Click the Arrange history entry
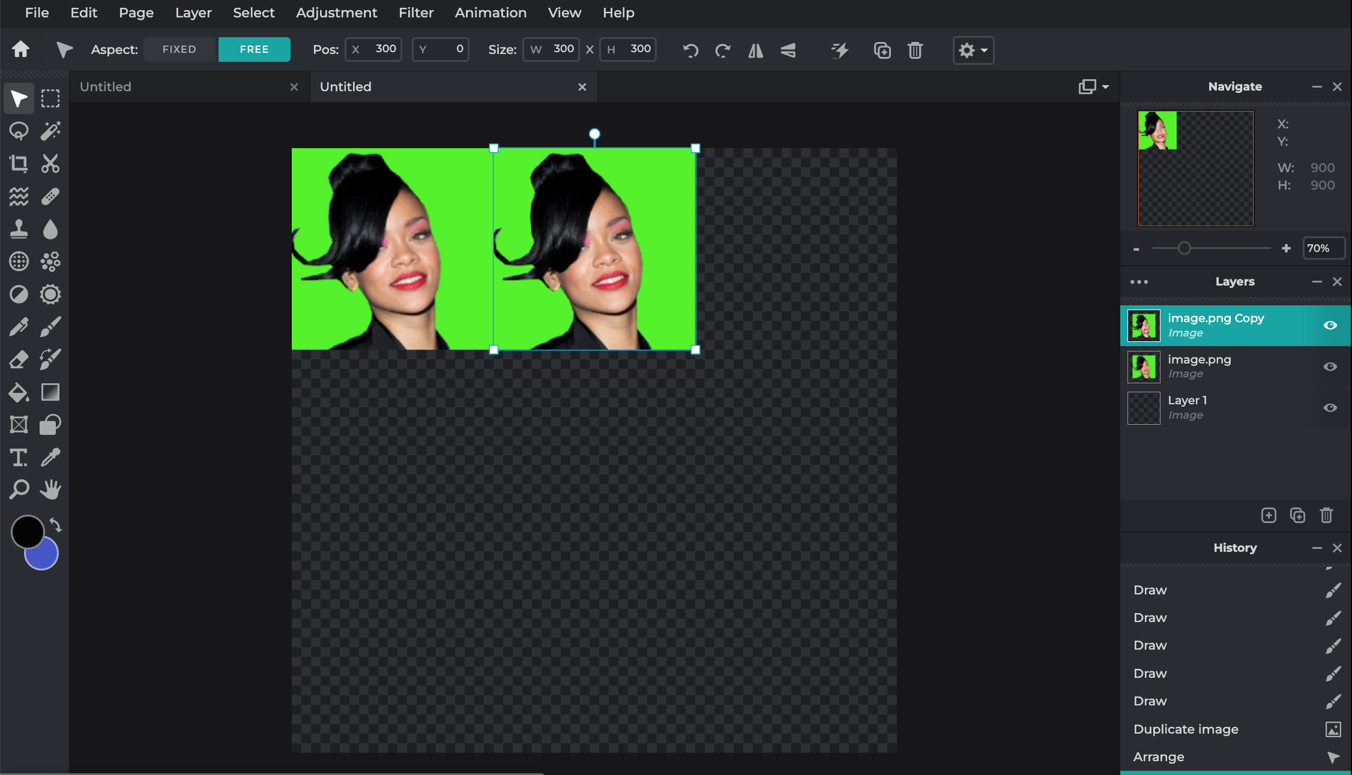The height and width of the screenshot is (775, 1352). tap(1236, 757)
